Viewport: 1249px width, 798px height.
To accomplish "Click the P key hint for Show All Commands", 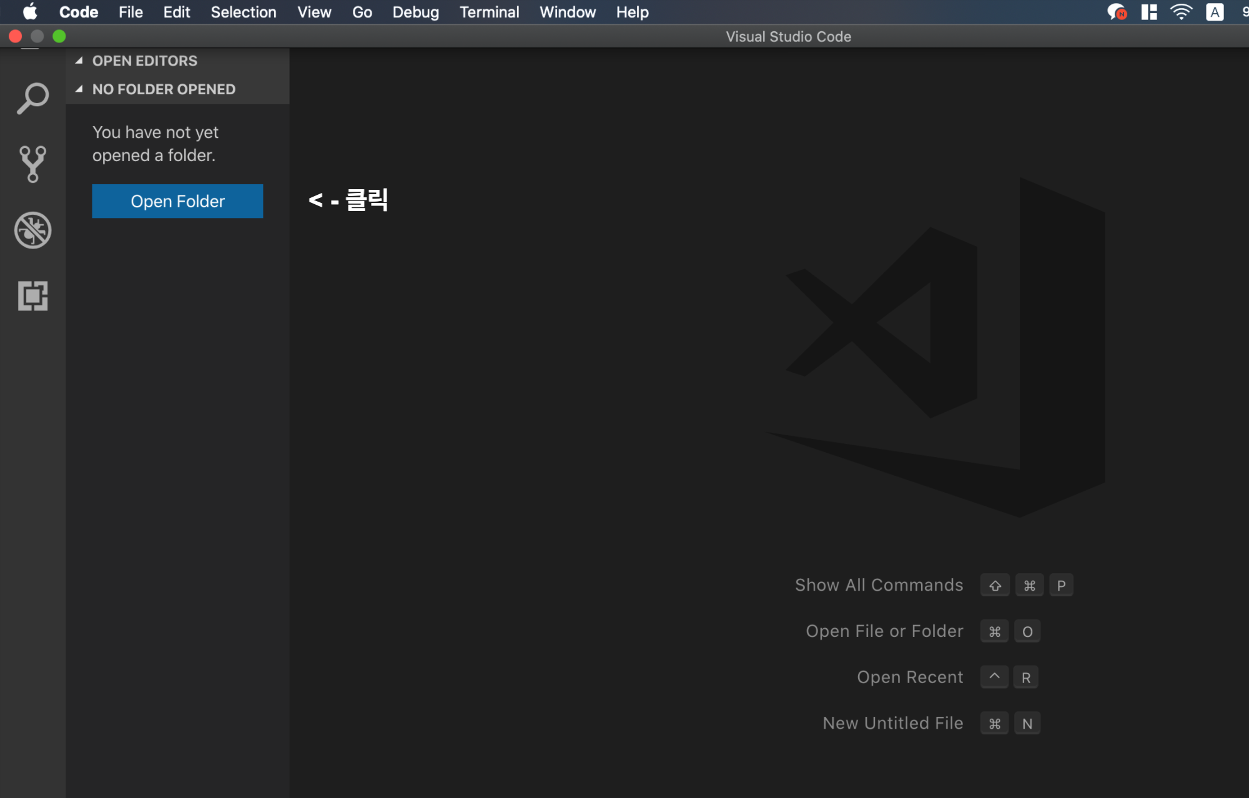I will pos(1061,585).
